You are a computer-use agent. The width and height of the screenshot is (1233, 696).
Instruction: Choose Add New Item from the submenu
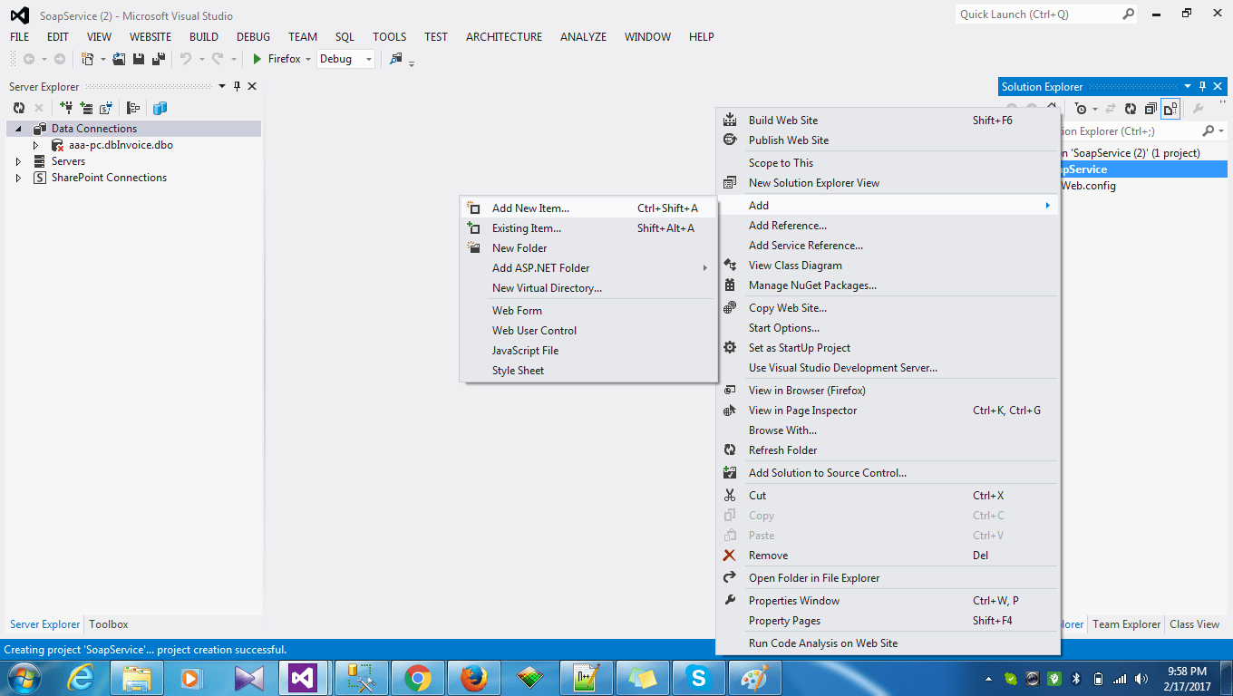[530, 208]
